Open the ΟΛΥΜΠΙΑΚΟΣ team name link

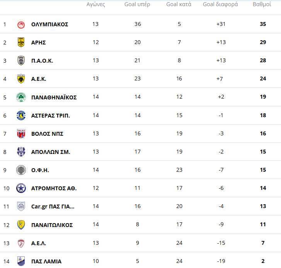(49, 24)
